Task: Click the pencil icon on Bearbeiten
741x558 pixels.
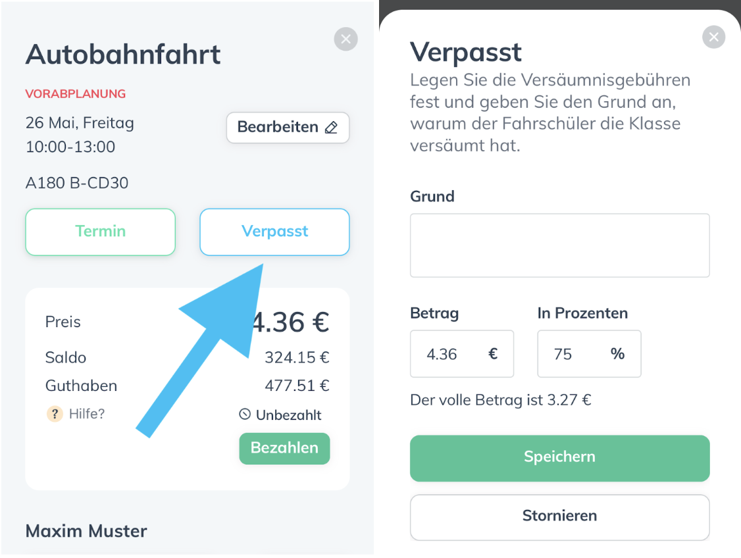Action: click(331, 127)
